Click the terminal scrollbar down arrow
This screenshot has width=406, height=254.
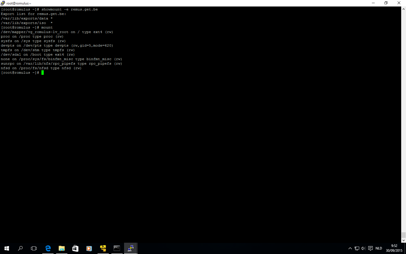pos(403,240)
